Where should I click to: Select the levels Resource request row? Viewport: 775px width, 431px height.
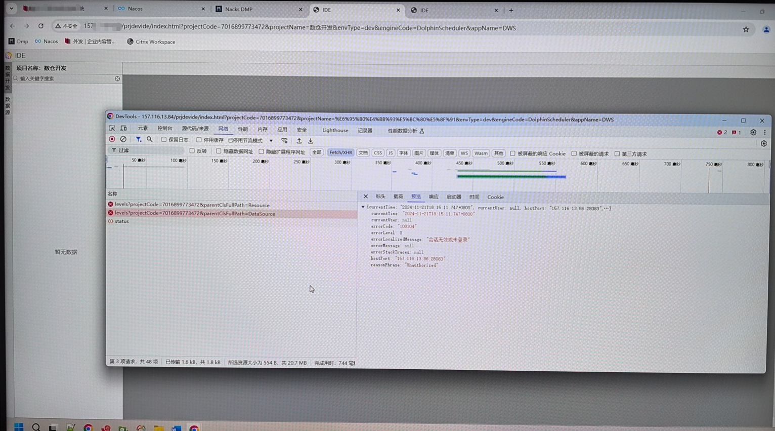[192, 205]
